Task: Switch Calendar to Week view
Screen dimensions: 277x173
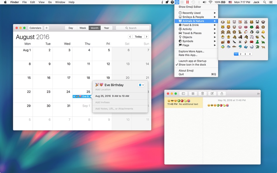Action: point(83,28)
